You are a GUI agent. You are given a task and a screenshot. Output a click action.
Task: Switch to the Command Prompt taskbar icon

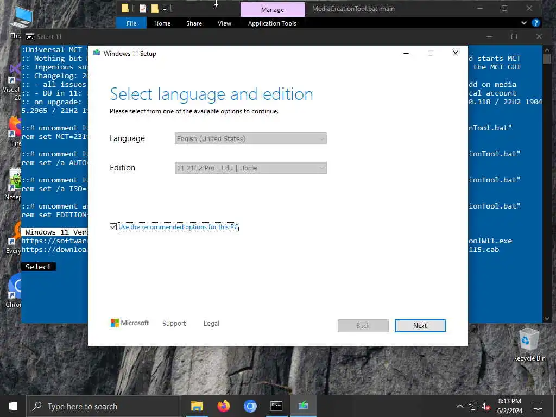(276, 406)
